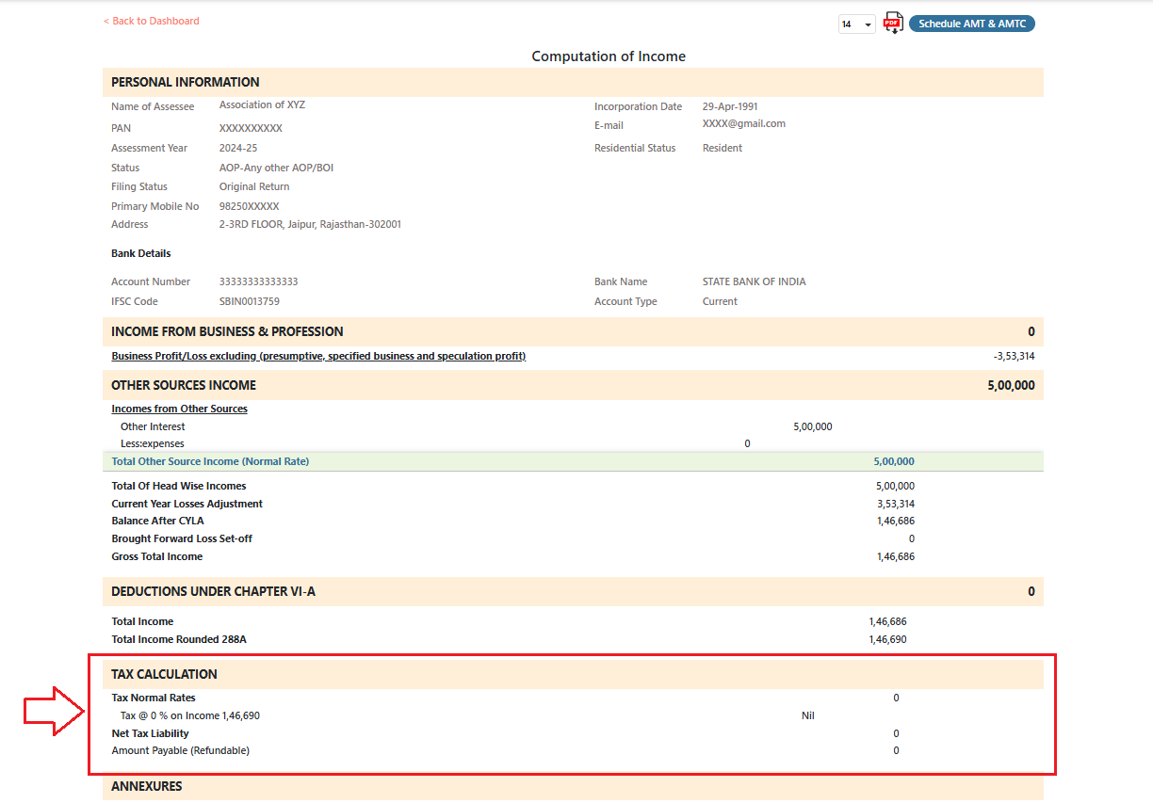Click the Computation of Income title
Image resolution: width=1153 pixels, height=803 pixels.
point(609,56)
